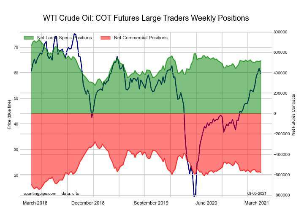
Task: Select the September 2019 x-axis label
Action: pyautogui.click(x=151, y=203)
